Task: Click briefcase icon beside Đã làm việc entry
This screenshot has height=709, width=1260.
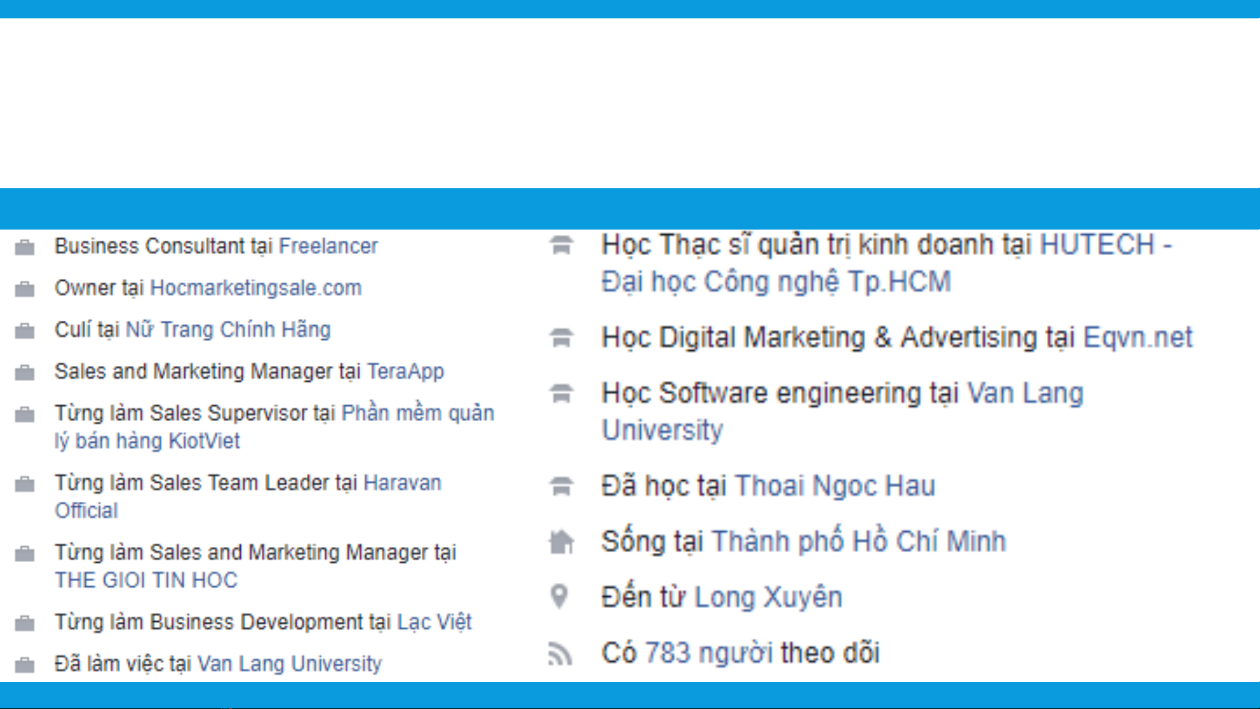Action: point(25,665)
